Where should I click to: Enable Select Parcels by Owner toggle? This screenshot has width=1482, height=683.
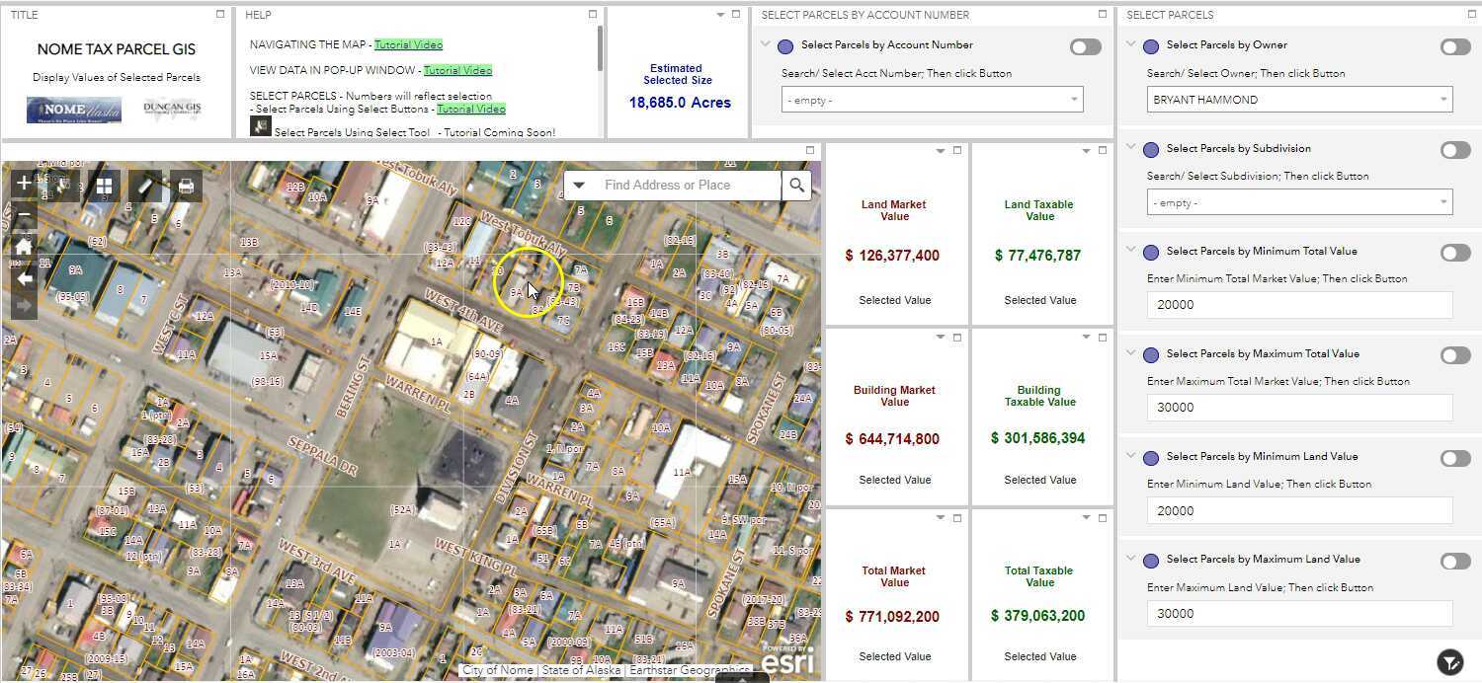click(x=1454, y=46)
